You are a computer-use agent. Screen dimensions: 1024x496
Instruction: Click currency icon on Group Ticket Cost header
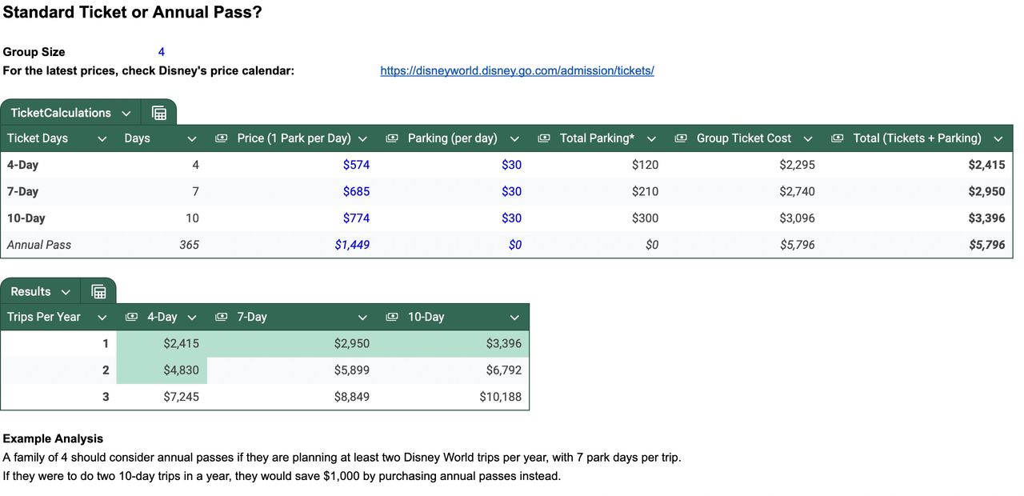[681, 138]
